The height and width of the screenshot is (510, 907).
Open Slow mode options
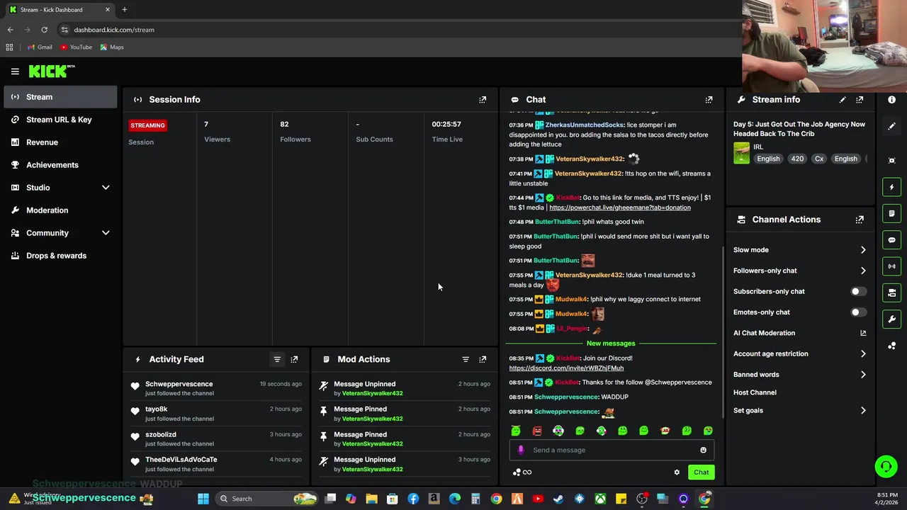799,250
